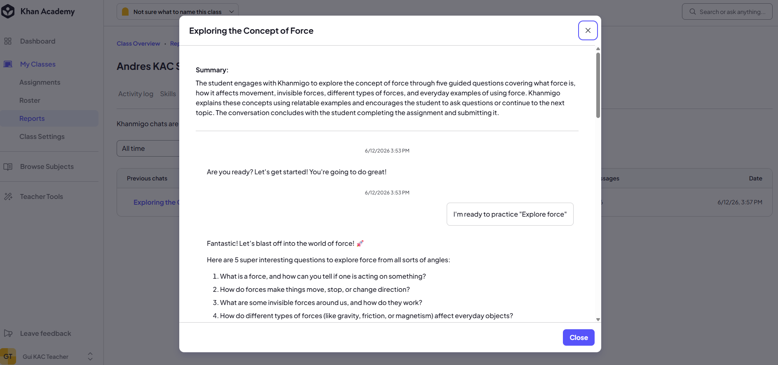Image resolution: width=778 pixels, height=365 pixels.
Task: Click the My Classes icon
Action: [x=8, y=64]
